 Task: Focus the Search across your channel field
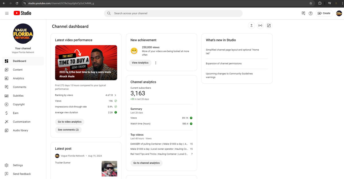pyautogui.click(x=173, y=13)
